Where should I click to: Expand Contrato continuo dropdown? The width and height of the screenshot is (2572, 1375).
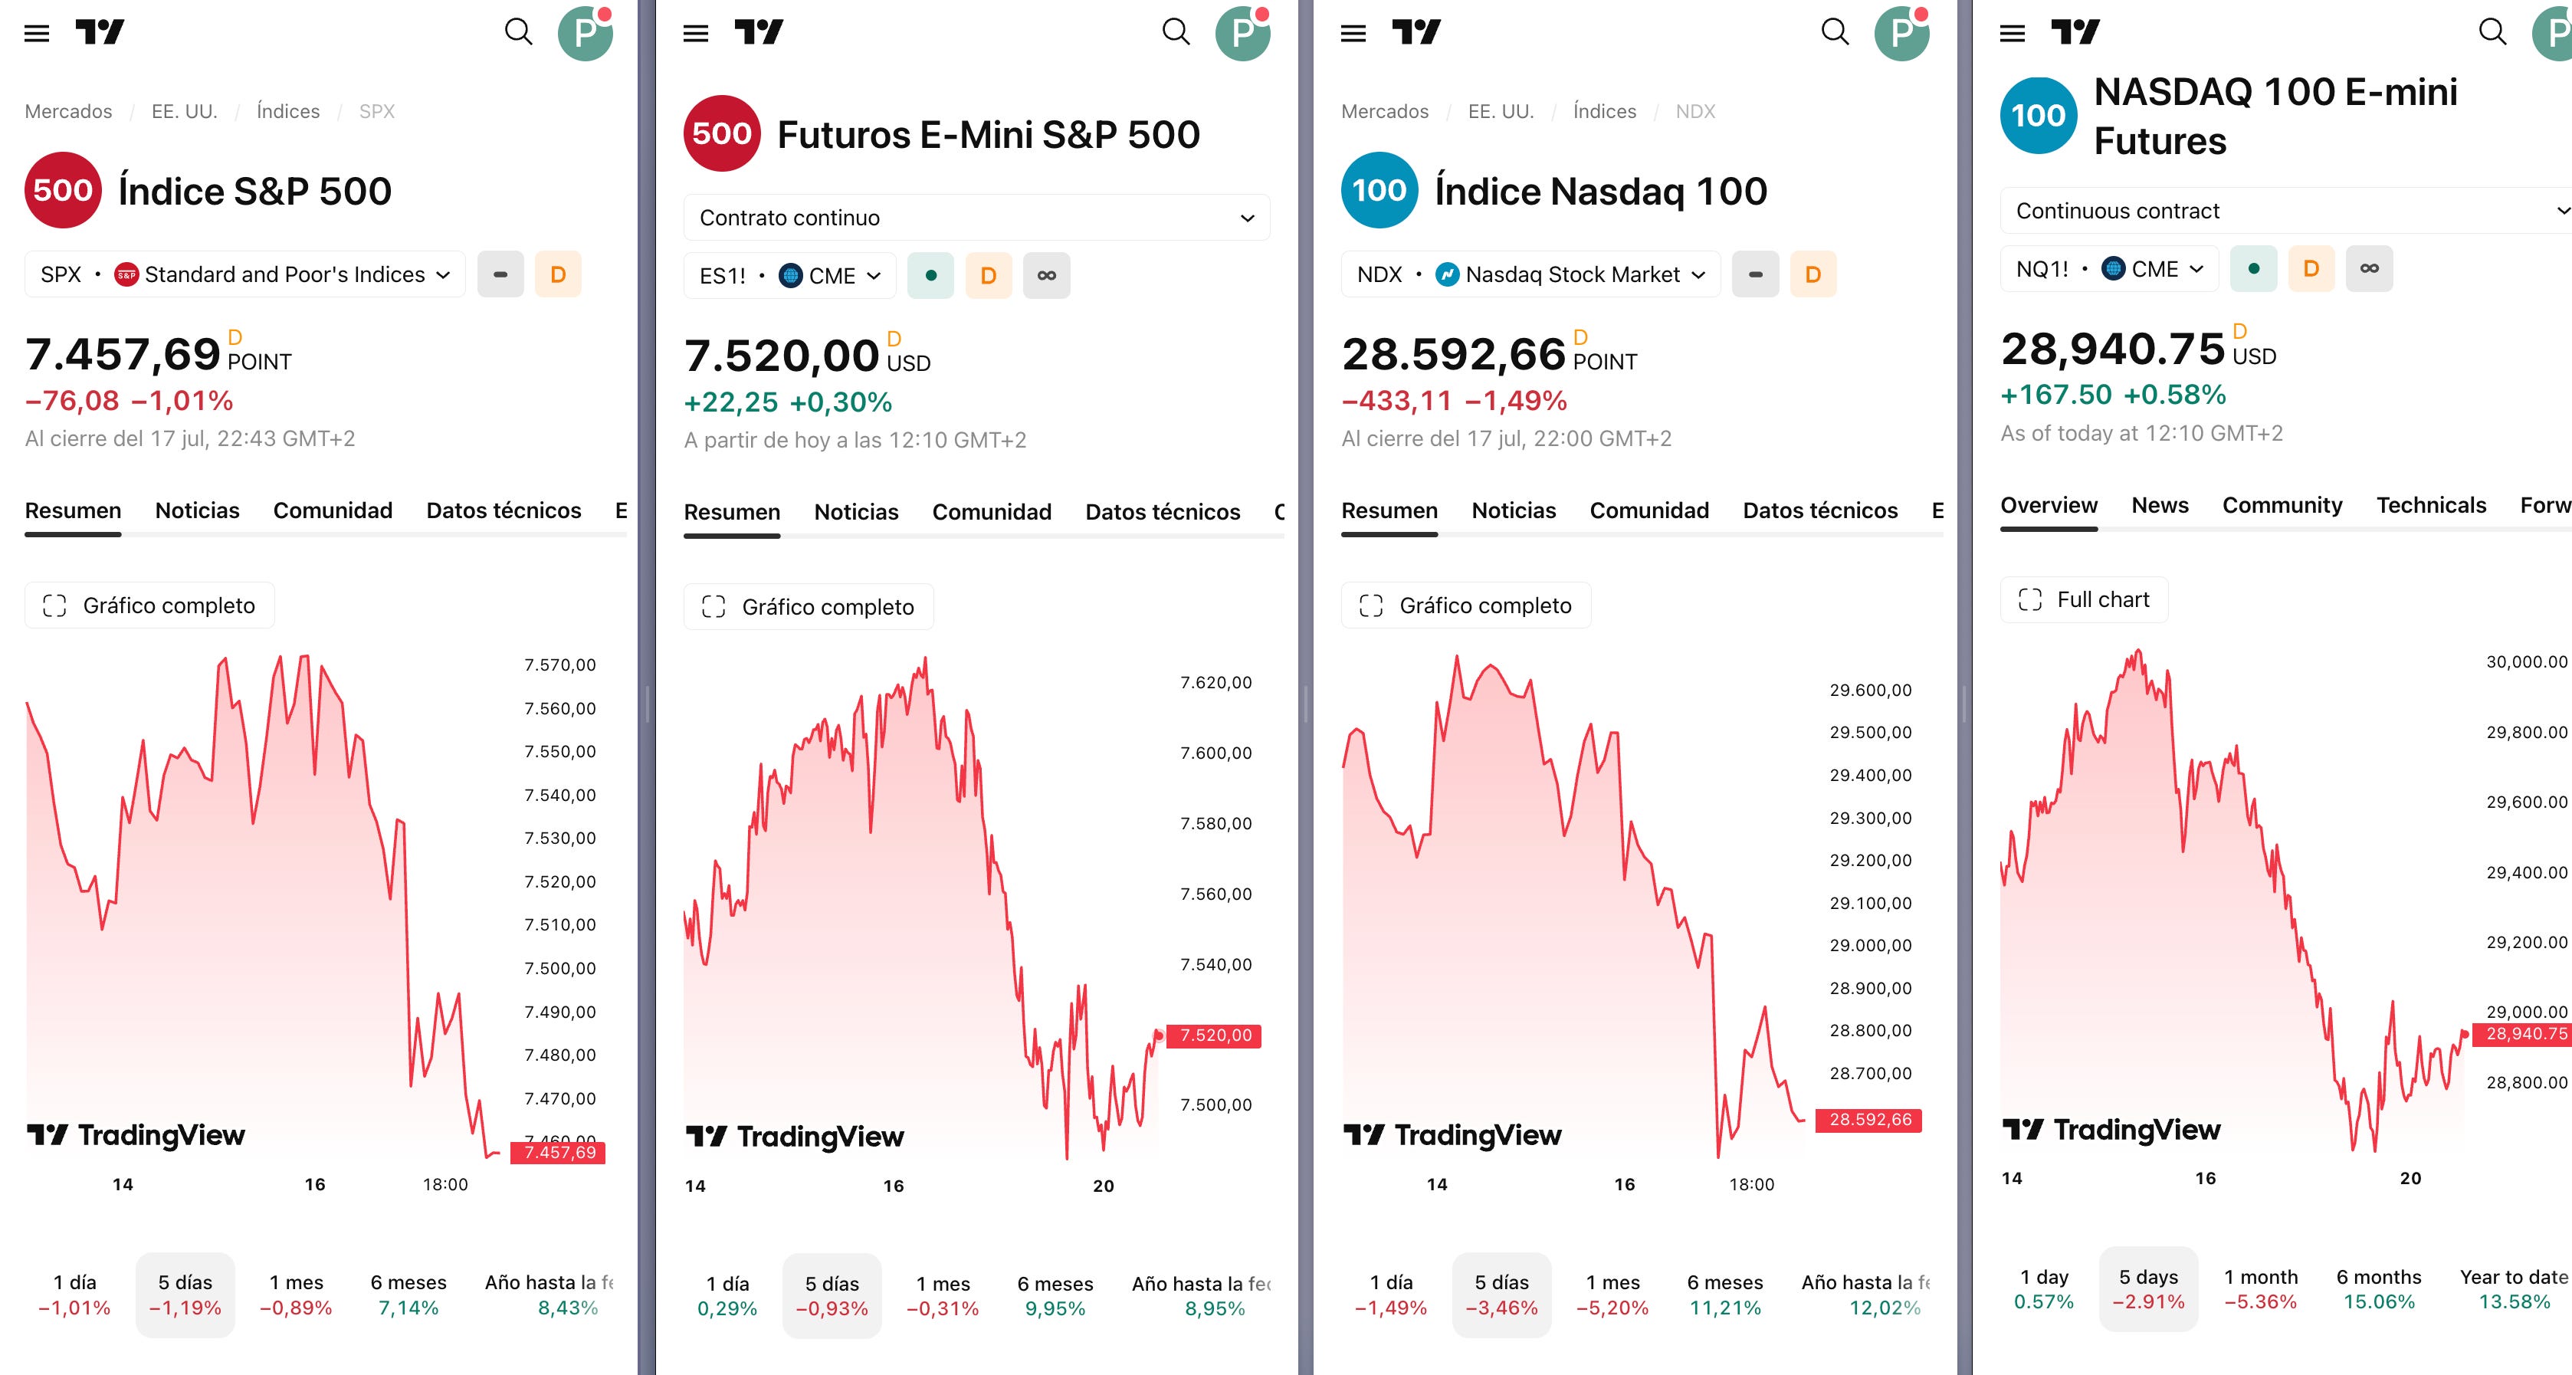click(x=976, y=218)
